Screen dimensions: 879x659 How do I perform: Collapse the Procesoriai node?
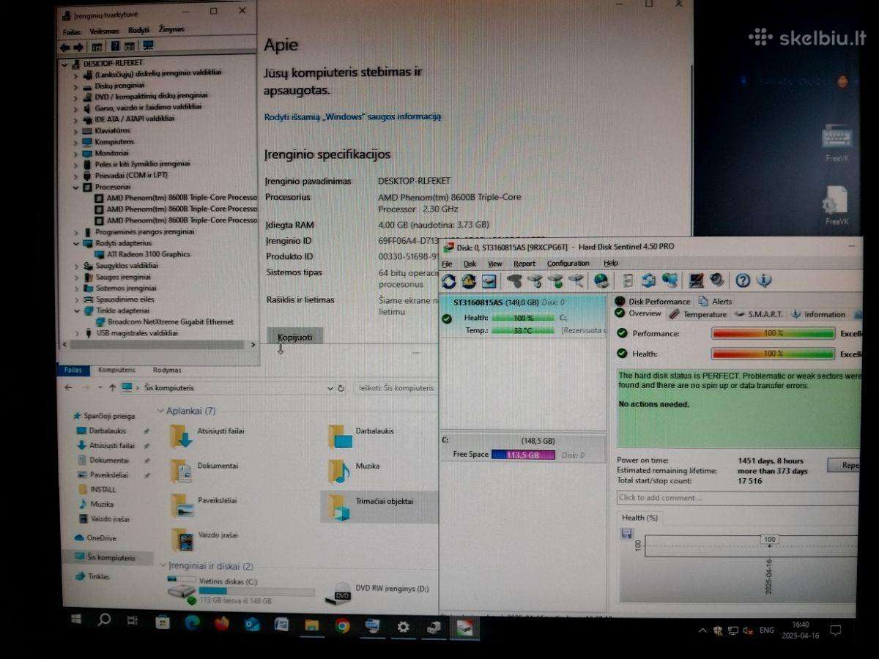click(x=75, y=187)
